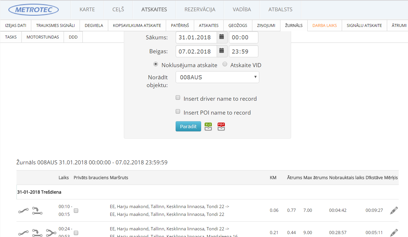Open the Karte main menu
The height and width of the screenshot is (237, 408).
tap(87, 10)
